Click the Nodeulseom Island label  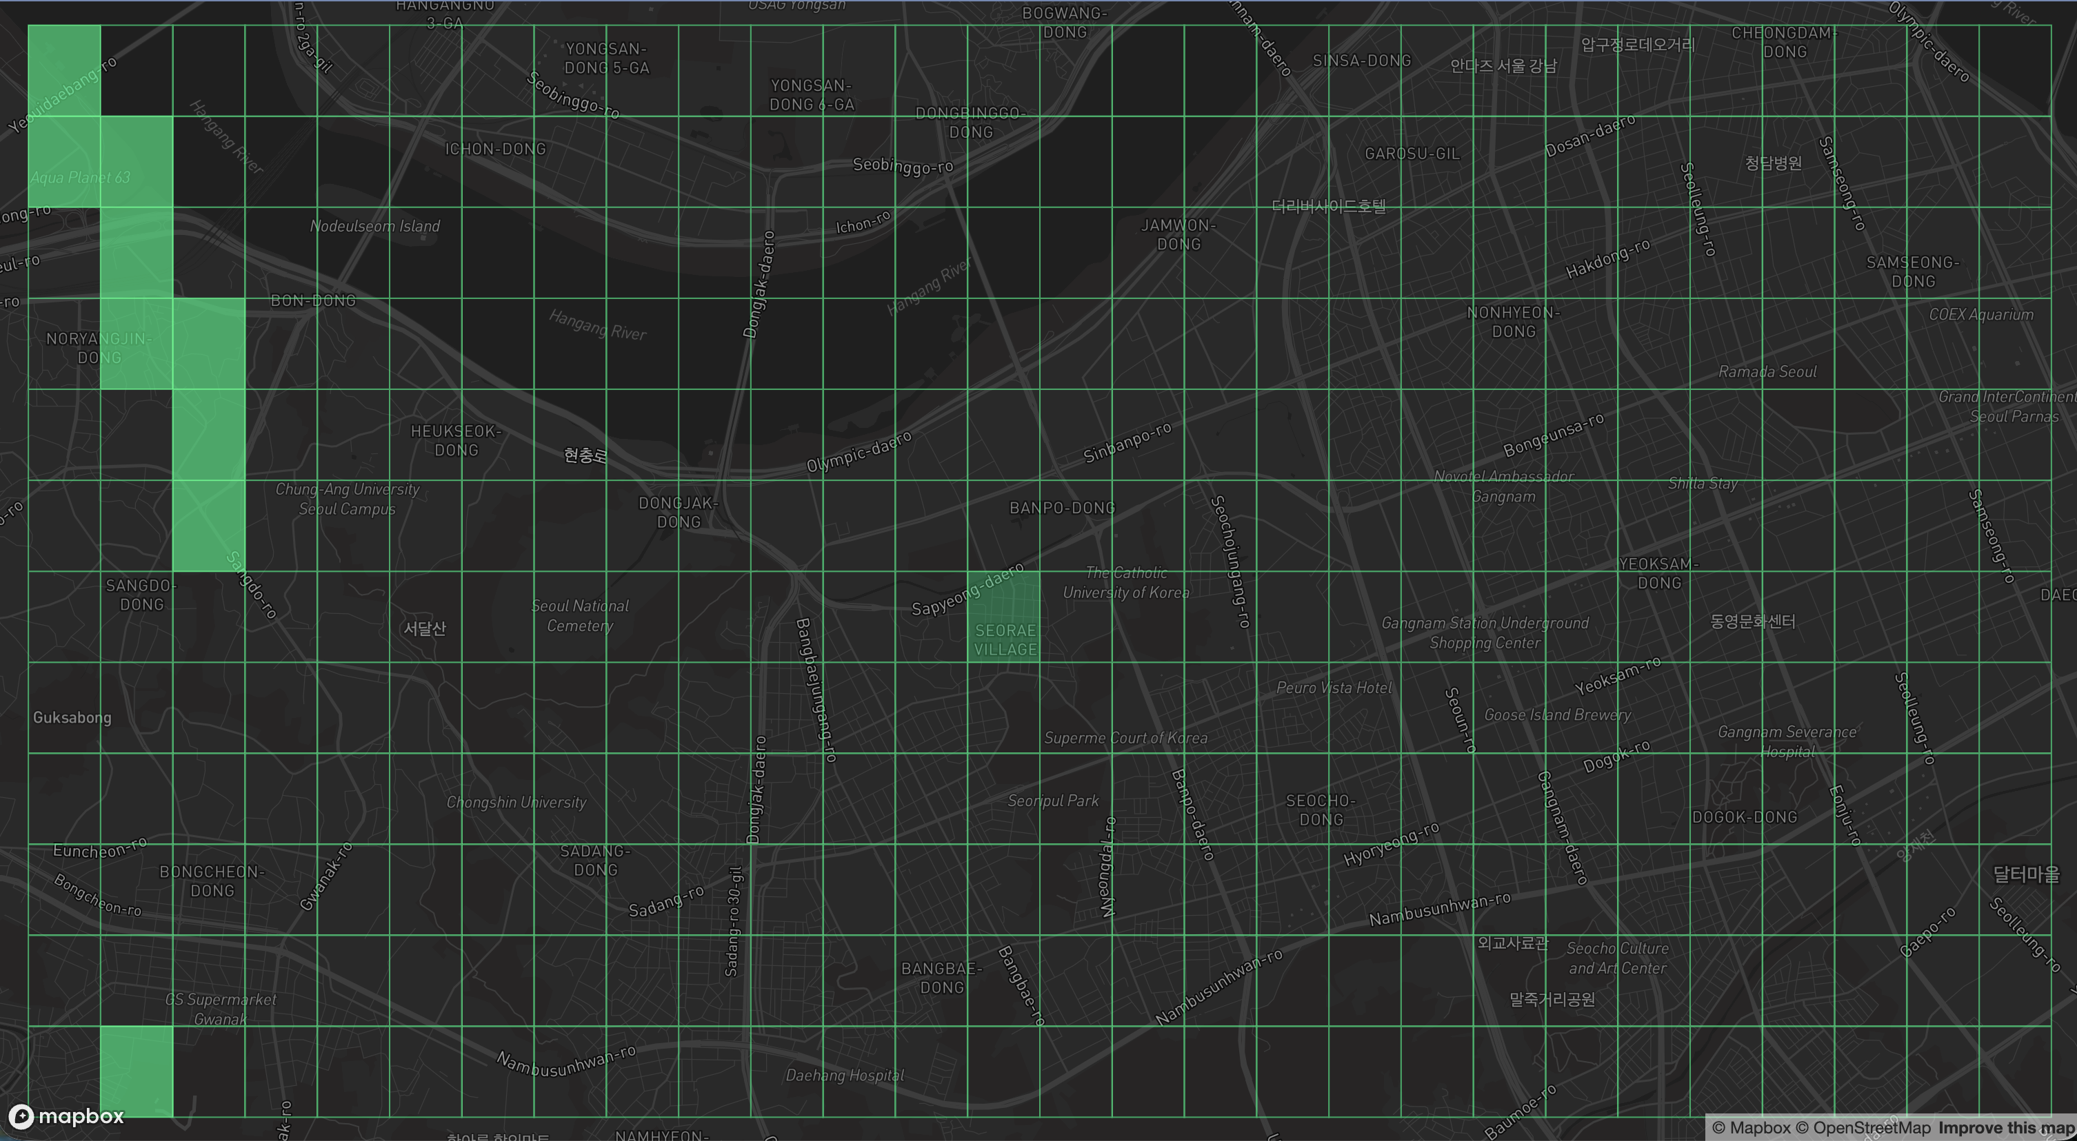coord(375,227)
